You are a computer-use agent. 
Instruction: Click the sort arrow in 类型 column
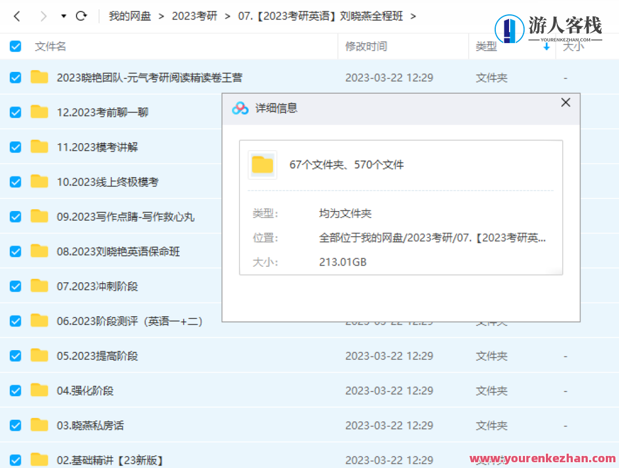pos(546,47)
